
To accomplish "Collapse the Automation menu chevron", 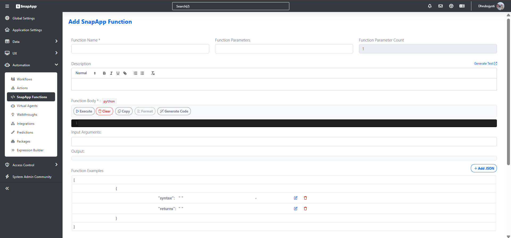I will [x=56, y=65].
